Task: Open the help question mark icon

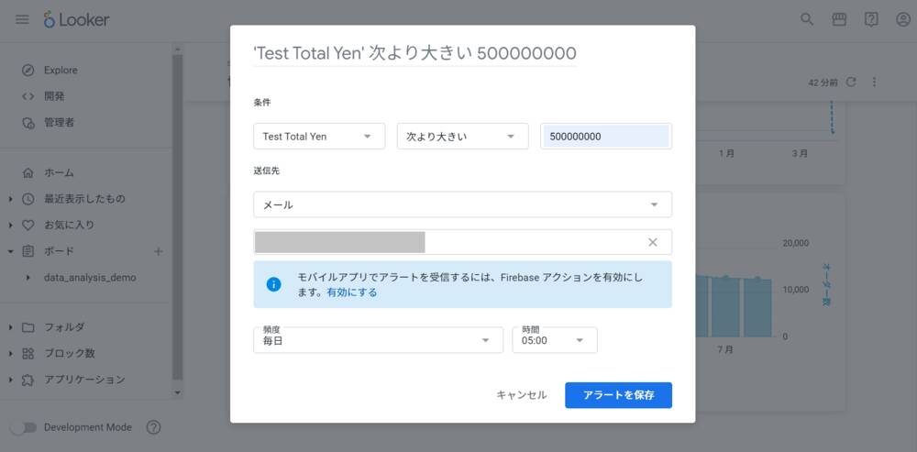Action: (x=871, y=19)
